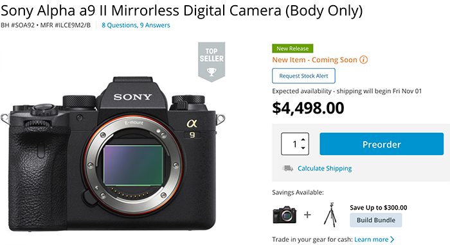Click the plus icon between bundle items
450x245 pixels.
[307, 214]
